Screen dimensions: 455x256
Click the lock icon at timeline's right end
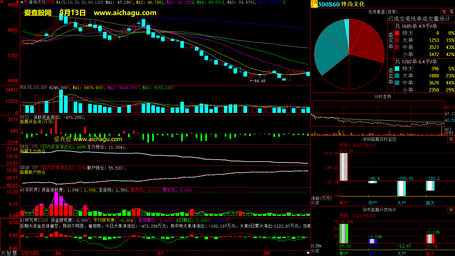pyautogui.click(x=308, y=253)
